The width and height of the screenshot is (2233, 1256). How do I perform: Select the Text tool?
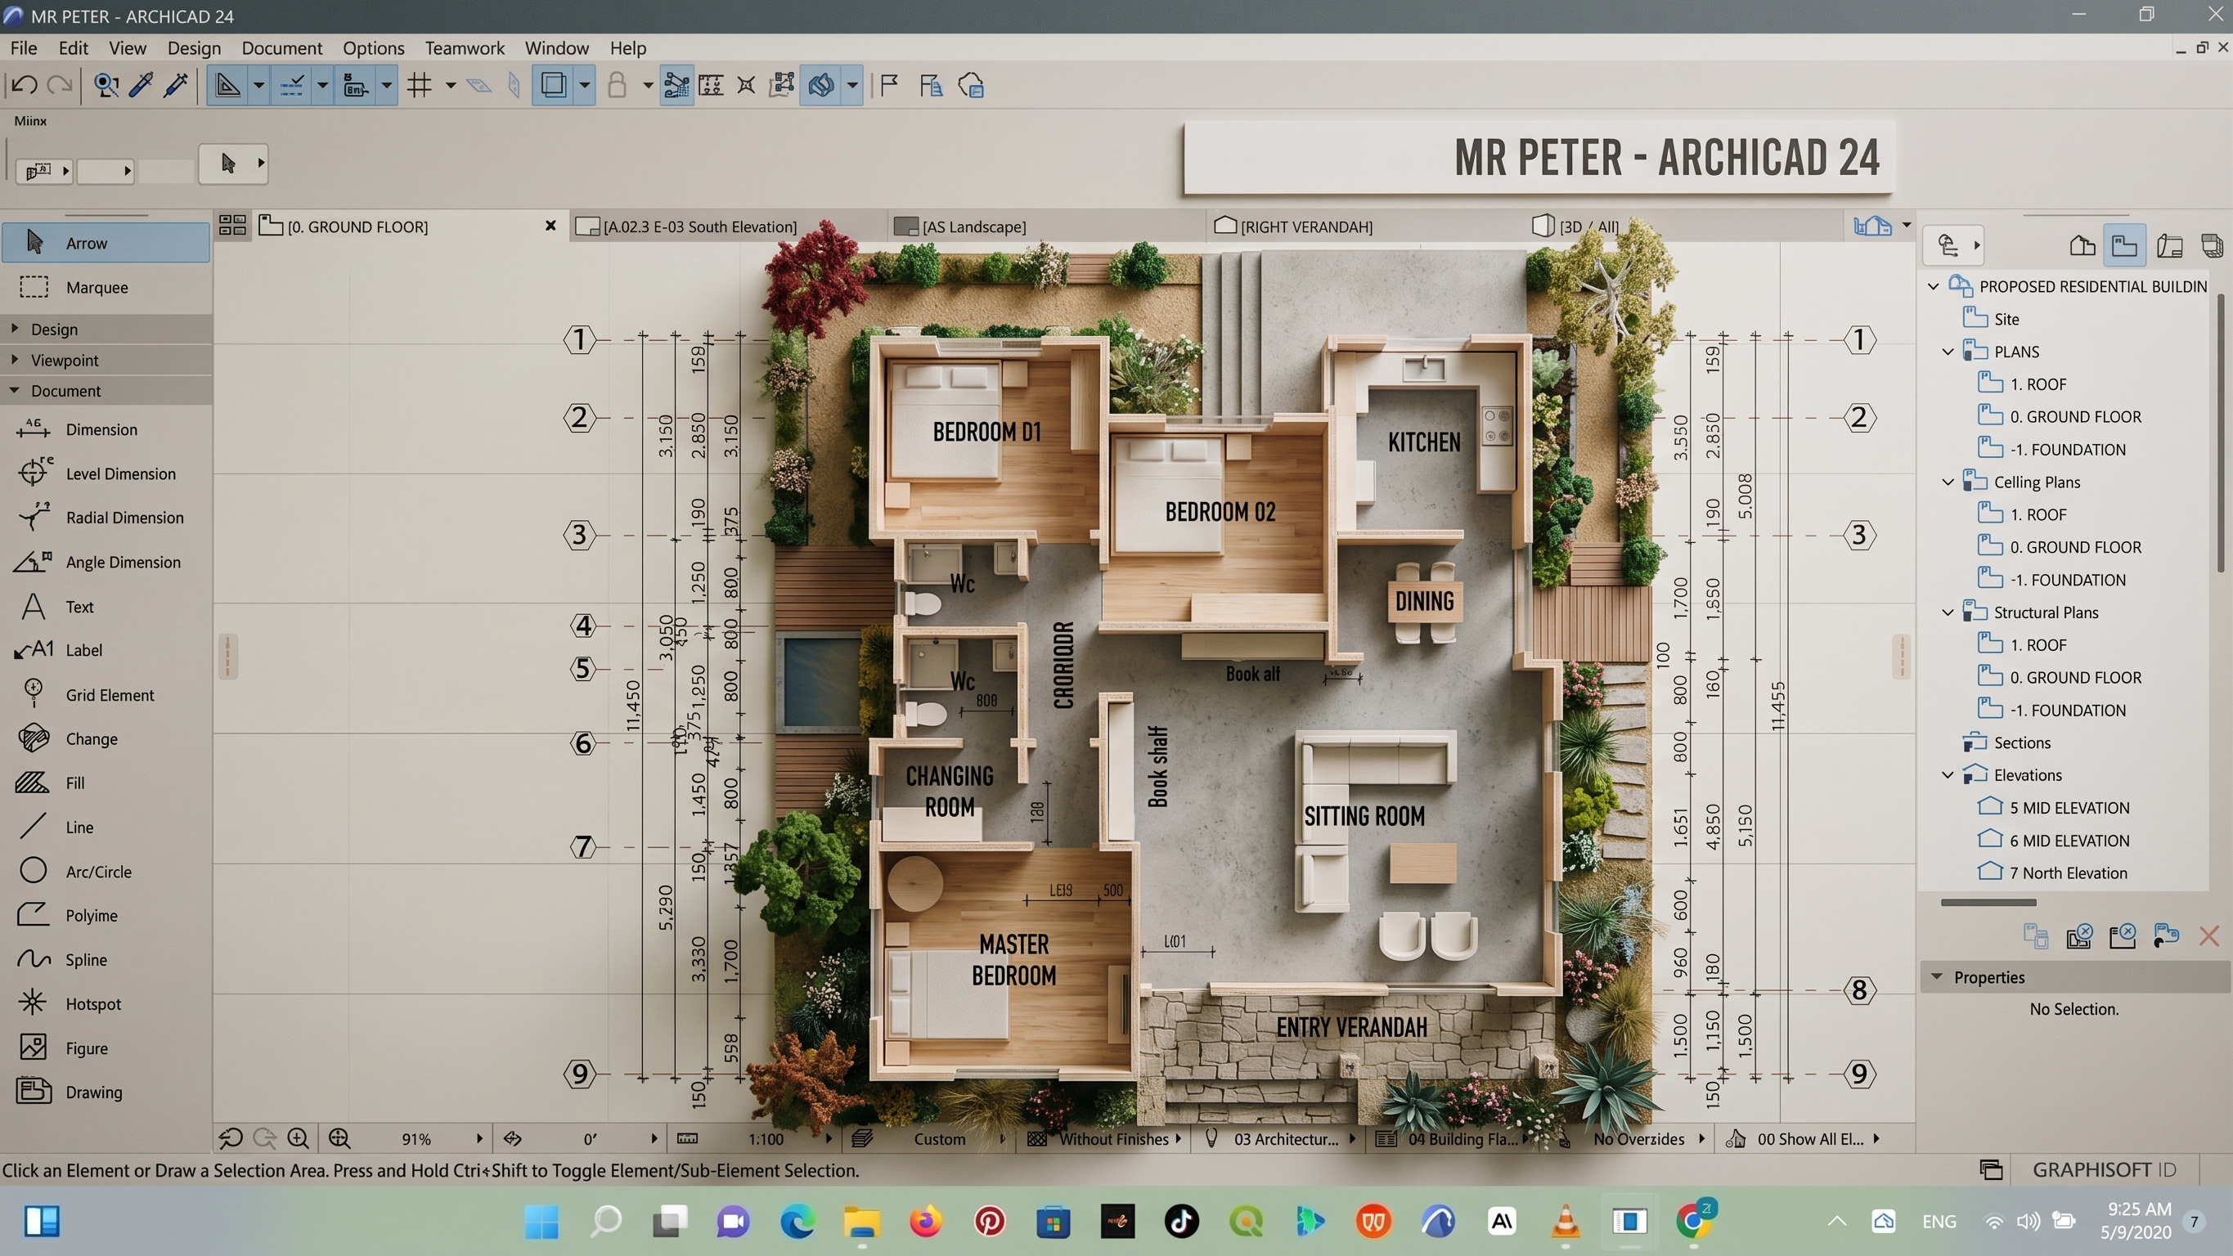click(x=106, y=607)
